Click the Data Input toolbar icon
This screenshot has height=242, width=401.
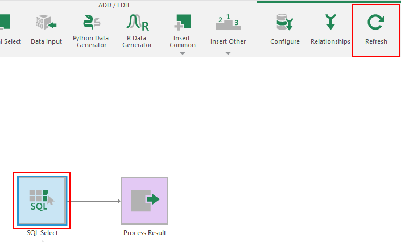click(46, 23)
